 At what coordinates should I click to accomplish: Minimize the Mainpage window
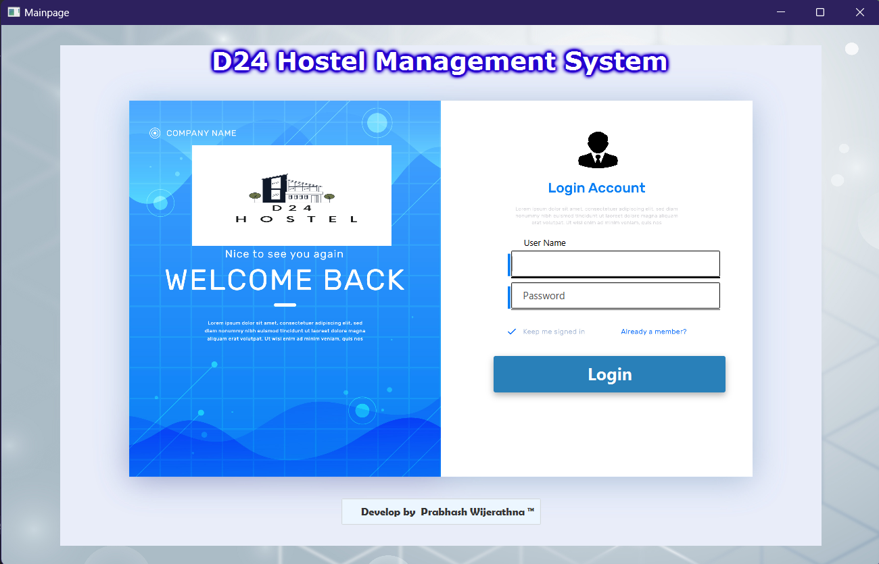point(780,12)
